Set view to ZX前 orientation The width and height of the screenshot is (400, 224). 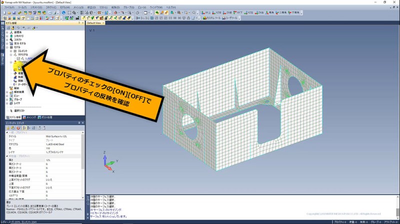click(x=227, y=12)
